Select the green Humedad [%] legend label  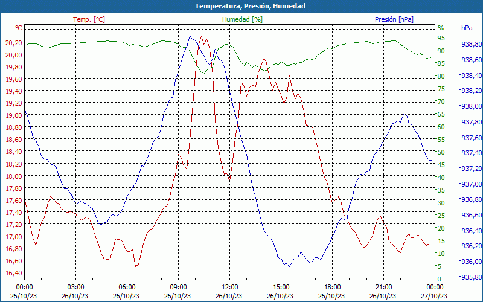click(x=243, y=19)
